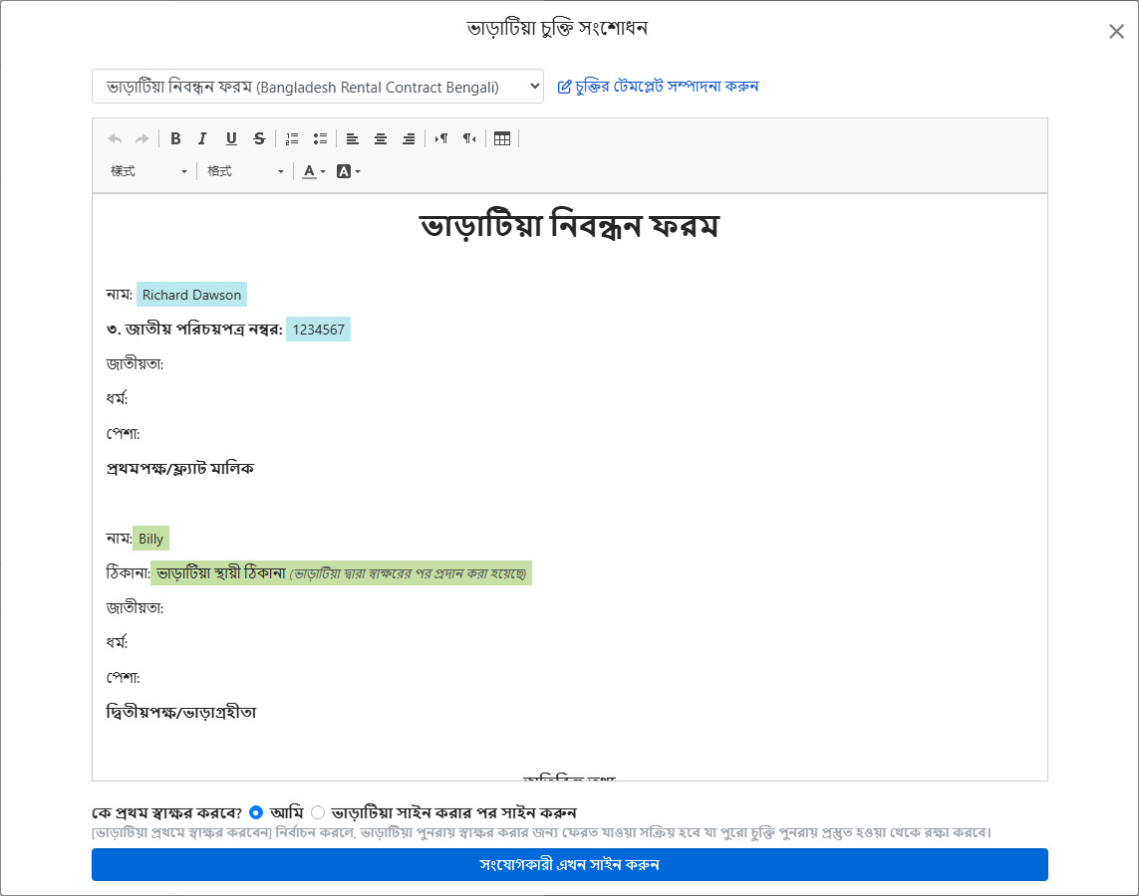
Task: Toggle strikethrough formatting
Action: point(259,138)
